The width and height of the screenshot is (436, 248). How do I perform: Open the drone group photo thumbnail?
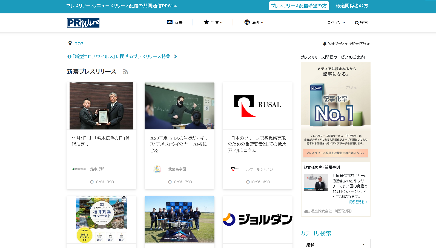pos(179,220)
